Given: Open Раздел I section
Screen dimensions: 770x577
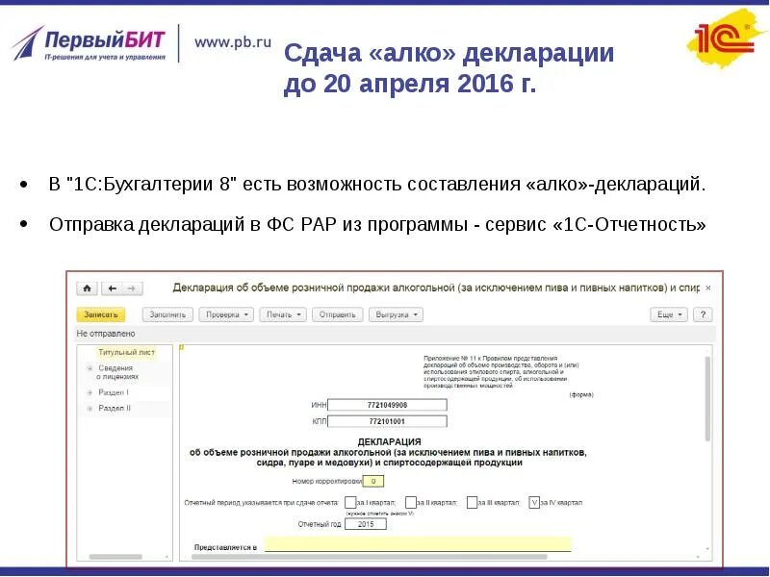Looking at the screenshot, I should coord(114,392).
